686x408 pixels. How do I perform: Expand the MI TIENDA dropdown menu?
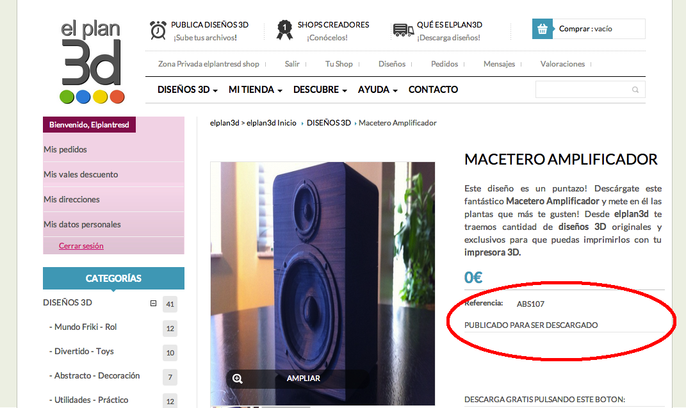pos(256,90)
